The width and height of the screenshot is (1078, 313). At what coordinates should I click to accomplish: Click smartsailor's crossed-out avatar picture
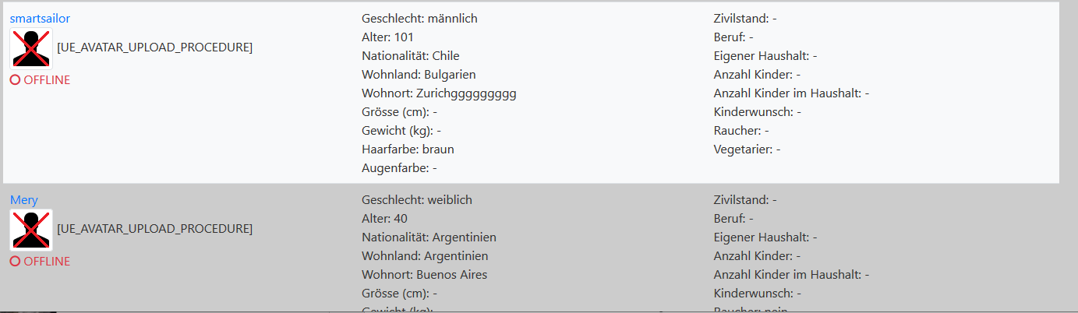tap(31, 48)
